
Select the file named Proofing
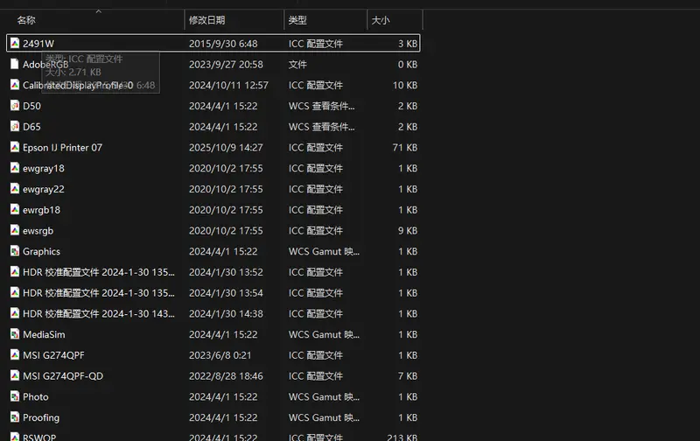41,417
